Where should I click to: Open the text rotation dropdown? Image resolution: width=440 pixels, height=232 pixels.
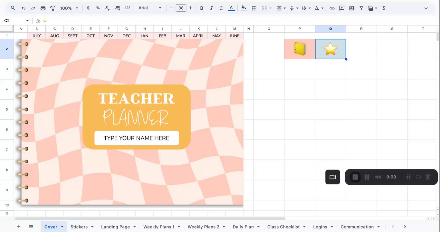click(318, 8)
